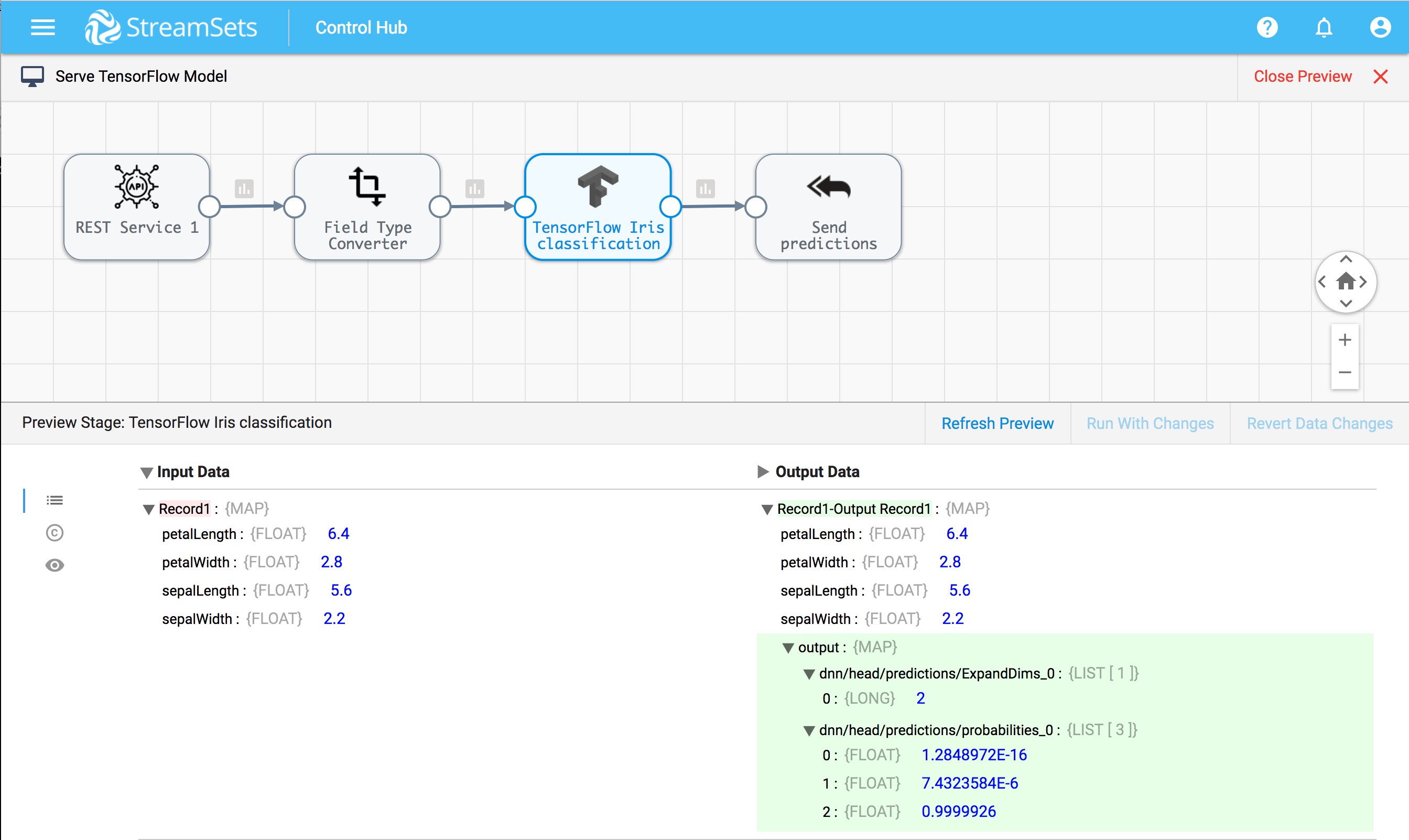The image size is (1409, 840).
Task: Pan canvas down with arrow
Action: point(1346,304)
